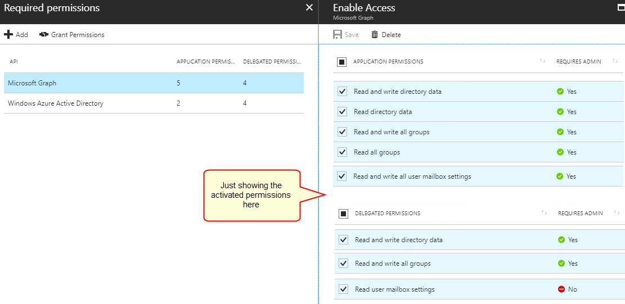This screenshot has height=304, width=625.
Task: Click the Read and write all user mailbox settings row
Action: 412,176
